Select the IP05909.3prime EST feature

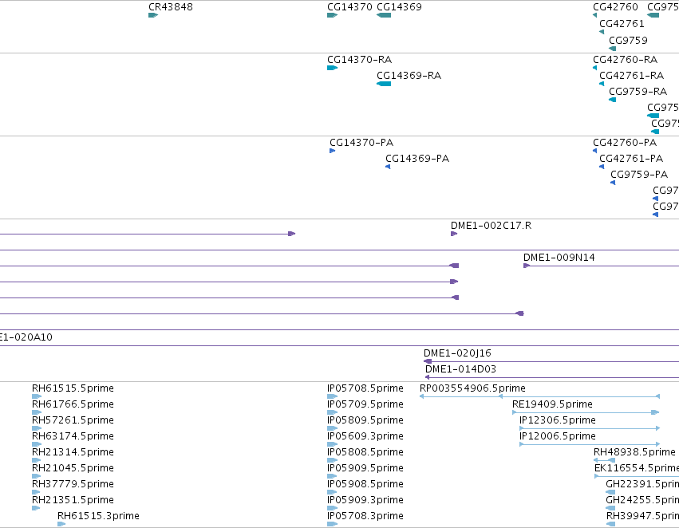[x=333, y=508]
